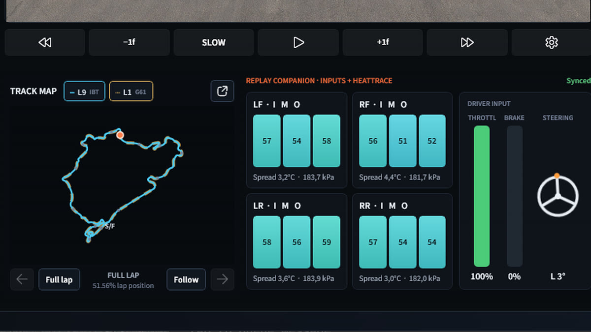591x332 pixels.
Task: Click the 0% brake value
Action: [514, 276]
